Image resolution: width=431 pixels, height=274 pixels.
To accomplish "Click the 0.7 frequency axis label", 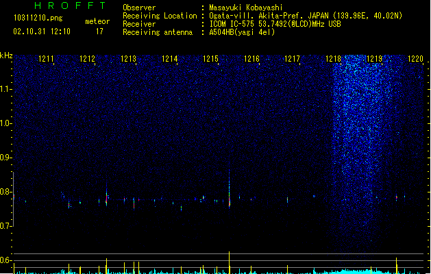I will tap(5, 225).
